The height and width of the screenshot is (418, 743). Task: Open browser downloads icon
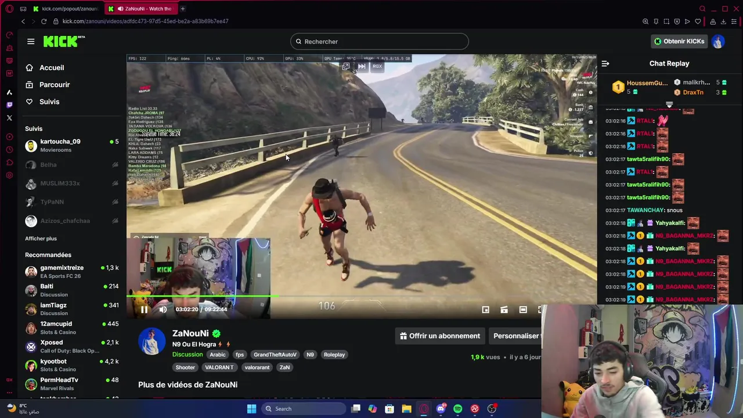click(723, 21)
